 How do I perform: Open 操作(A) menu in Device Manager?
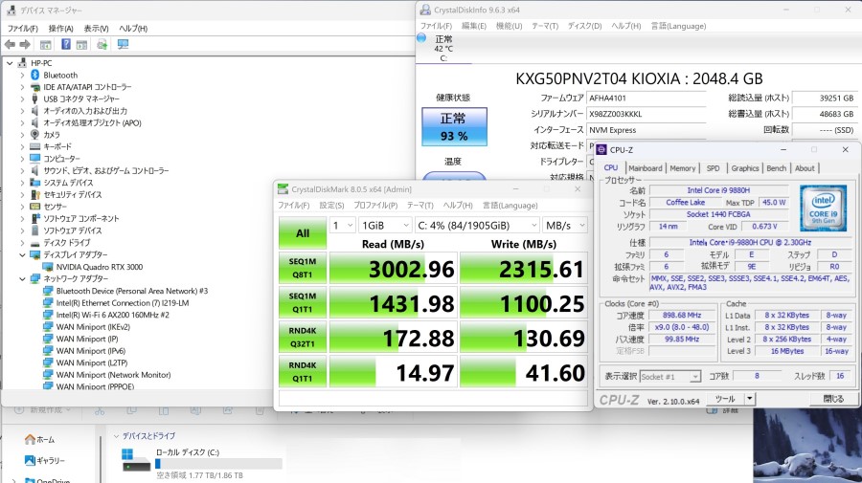pos(60,29)
